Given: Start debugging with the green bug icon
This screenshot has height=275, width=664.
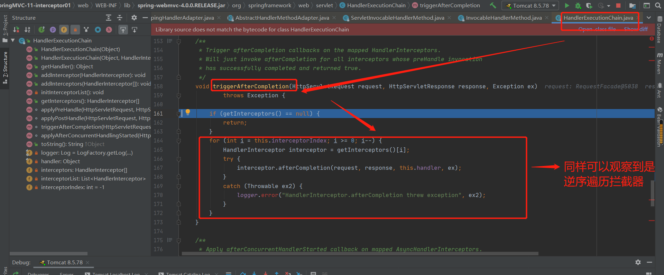Looking at the screenshot, I should 578,6.
